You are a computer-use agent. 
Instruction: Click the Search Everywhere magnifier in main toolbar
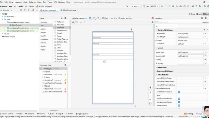click(205, 6)
